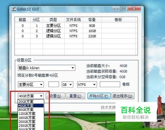Click the 现在分割0号磁盘第4分区 status text

tap(38, 76)
